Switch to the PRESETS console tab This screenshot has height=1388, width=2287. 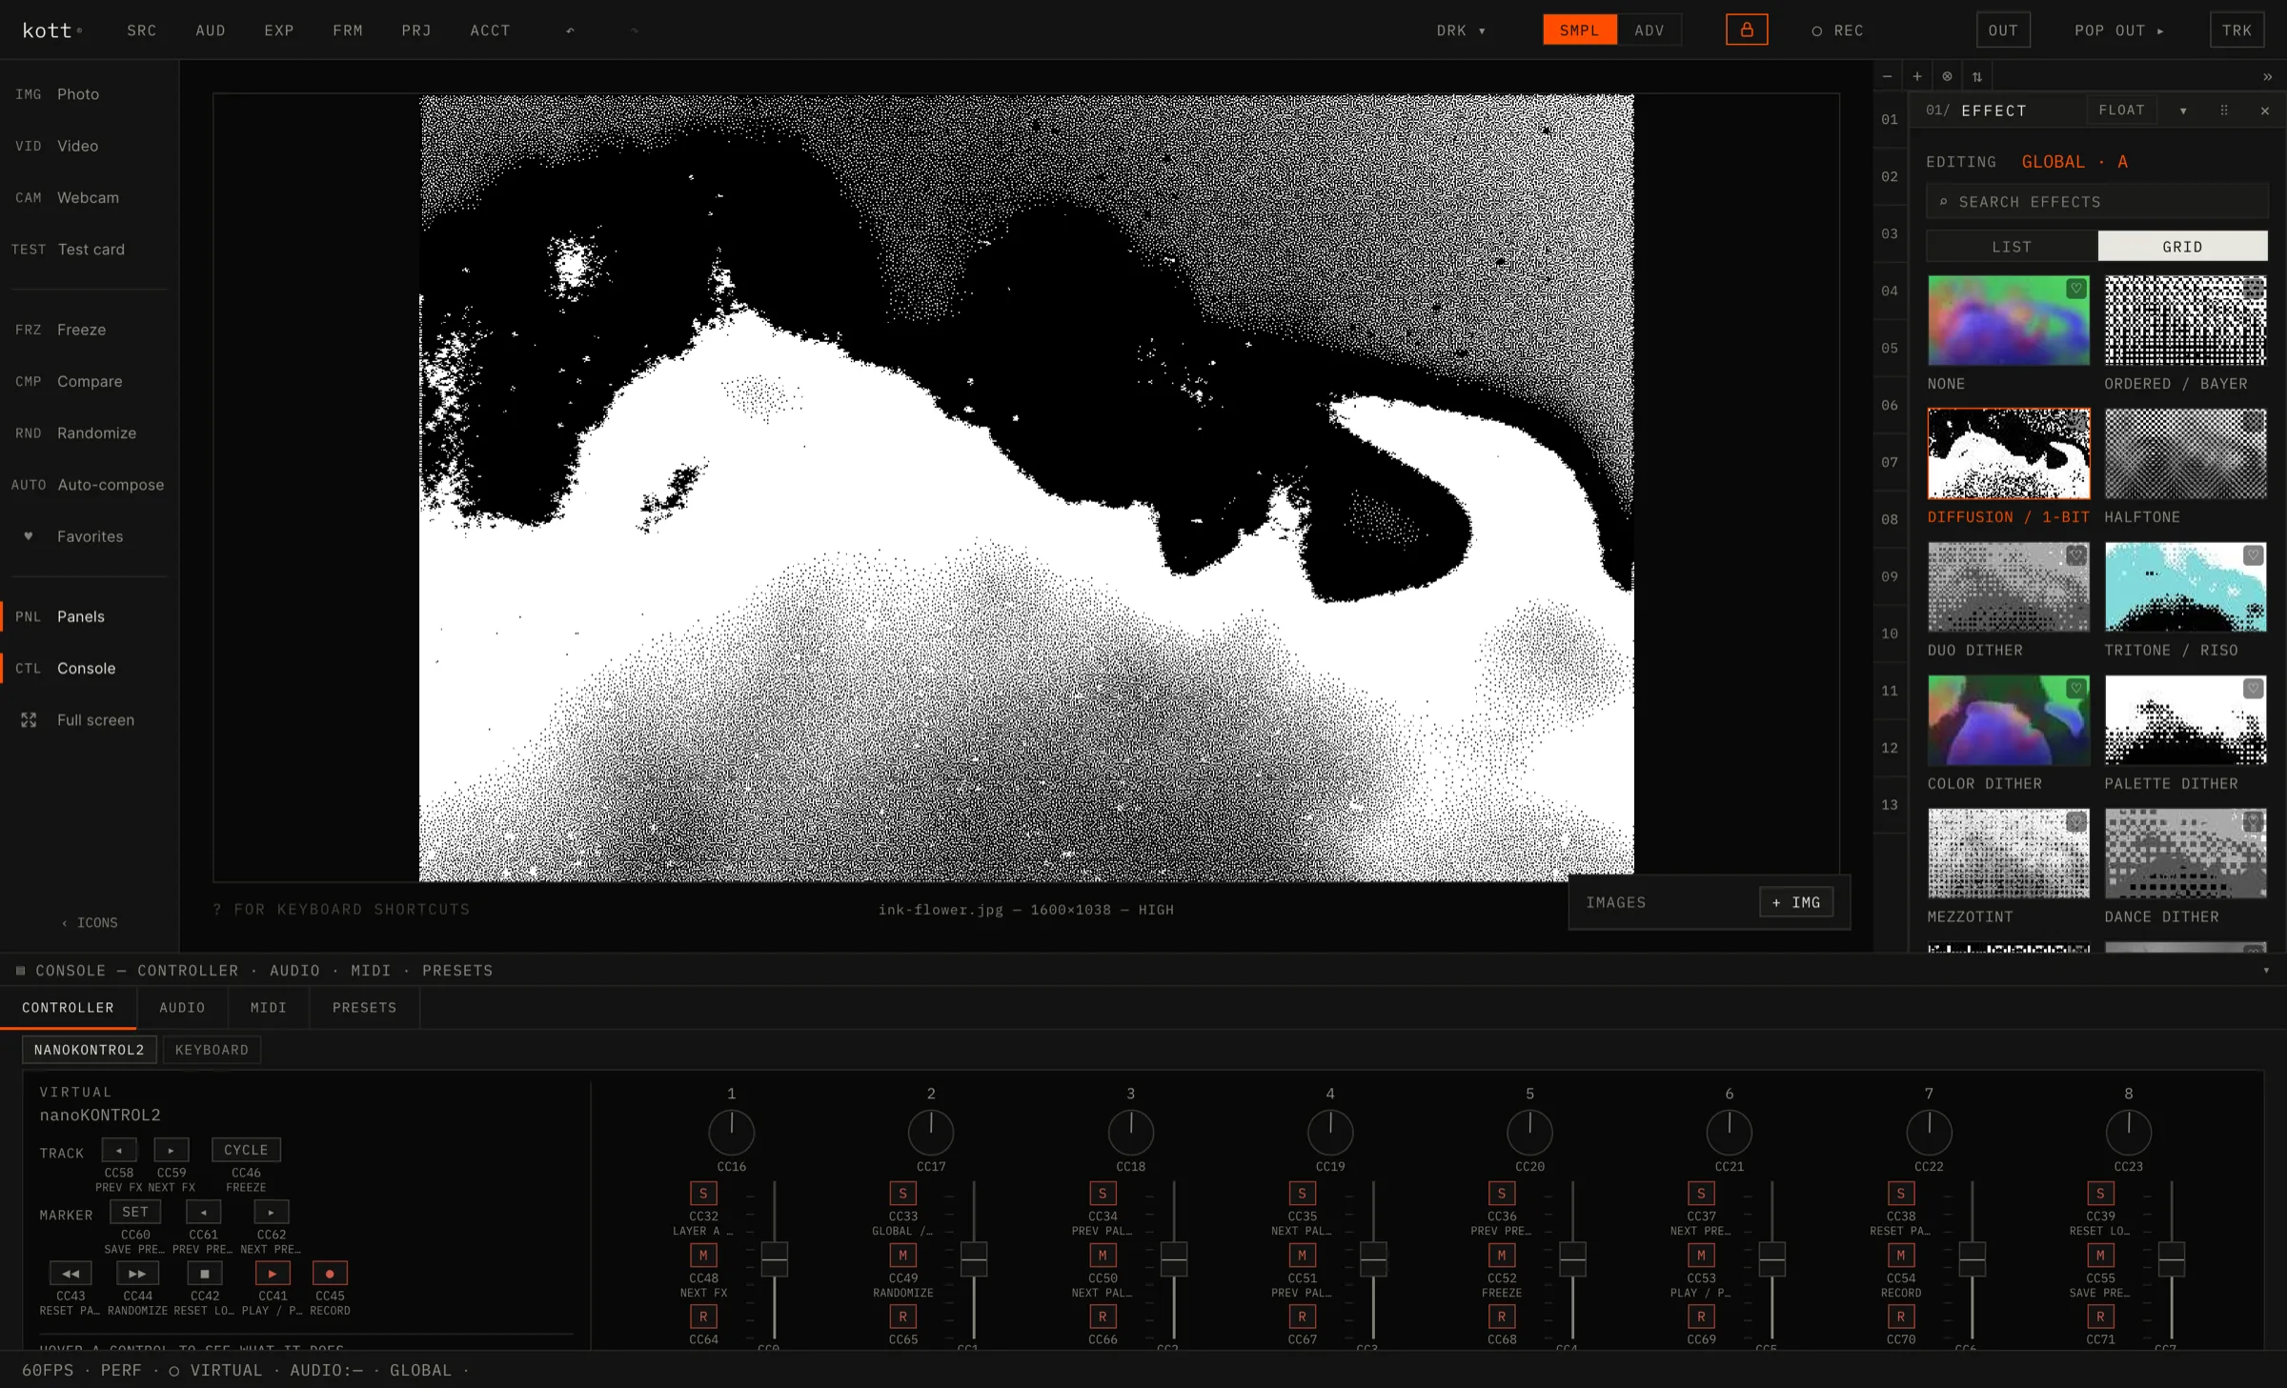[x=364, y=1008]
